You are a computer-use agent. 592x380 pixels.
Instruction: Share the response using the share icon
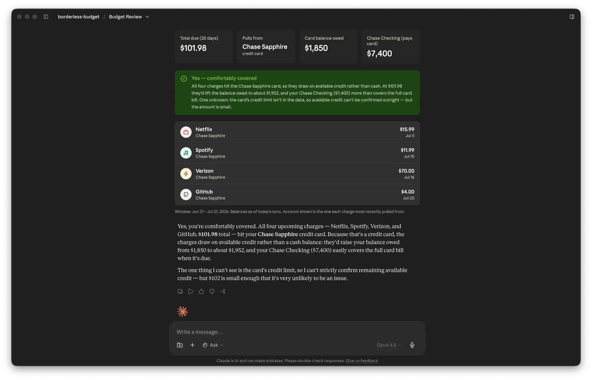(223, 291)
